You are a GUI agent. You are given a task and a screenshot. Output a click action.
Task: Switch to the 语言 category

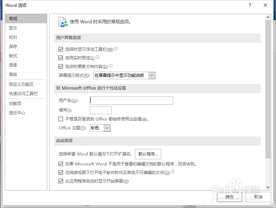(x=26, y=65)
